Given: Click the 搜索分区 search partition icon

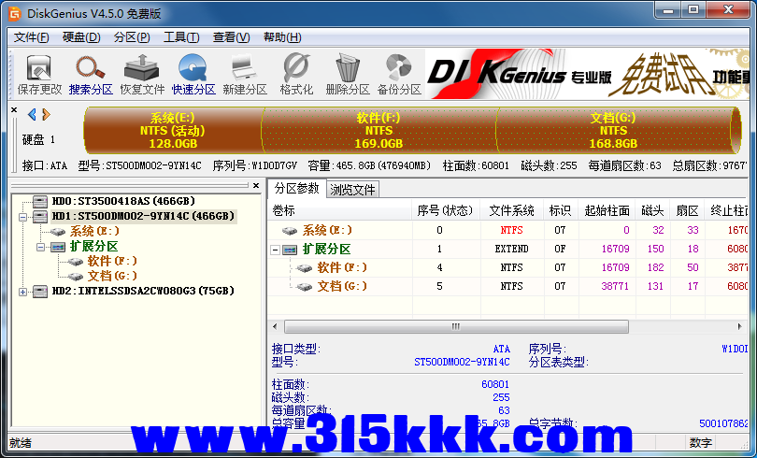Looking at the screenshot, I should point(91,74).
